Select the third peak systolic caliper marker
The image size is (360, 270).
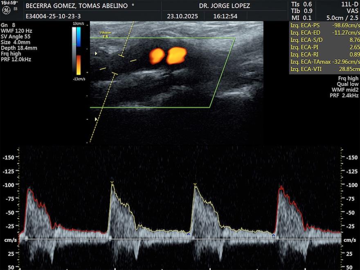click(195, 184)
